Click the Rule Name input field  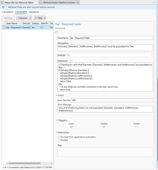[111, 38]
